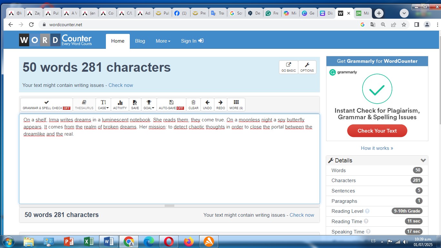The width and height of the screenshot is (441, 248).
Task: Bookmark this page with the star
Action: [x=404, y=25]
